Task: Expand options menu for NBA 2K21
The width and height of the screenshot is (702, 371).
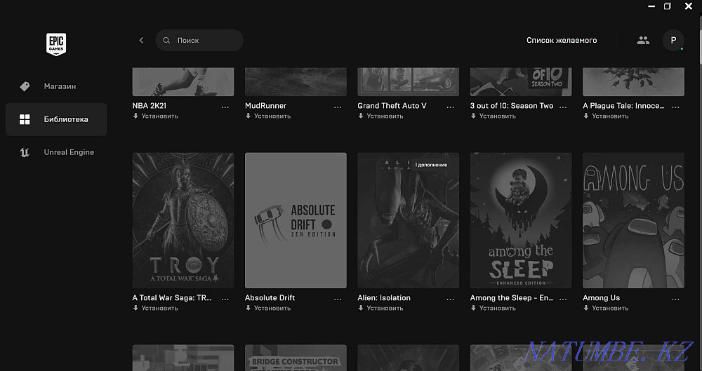Action: pyautogui.click(x=225, y=107)
